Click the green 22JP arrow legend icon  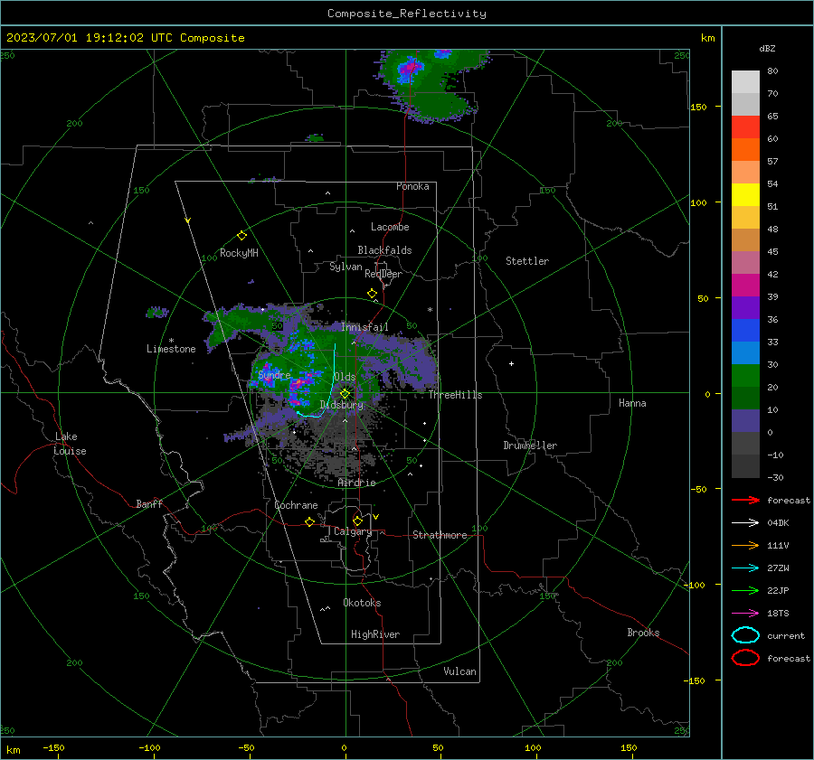click(745, 590)
